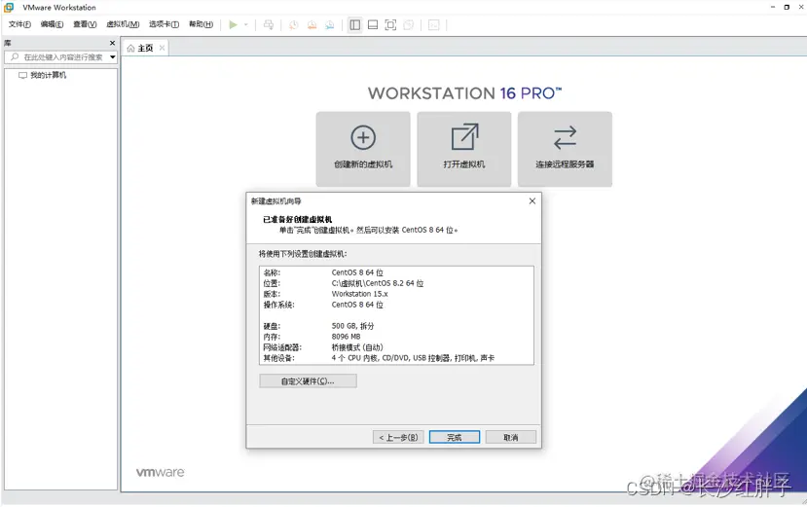This screenshot has height=507, width=807.
Task: Click the 取消 cancel button
Action: pyautogui.click(x=510, y=438)
